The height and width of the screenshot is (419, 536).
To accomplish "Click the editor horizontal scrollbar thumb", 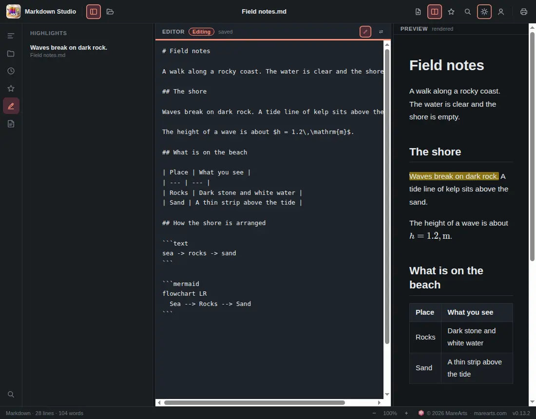I will [254, 402].
